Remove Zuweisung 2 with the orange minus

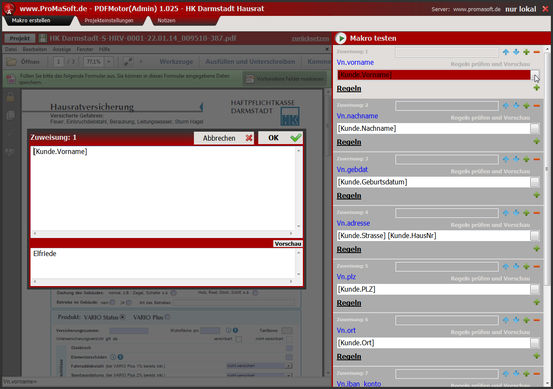tap(537, 106)
